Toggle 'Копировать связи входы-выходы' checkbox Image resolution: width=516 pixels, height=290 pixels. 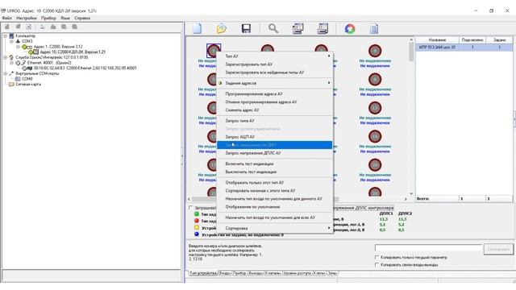pyautogui.click(x=377, y=265)
